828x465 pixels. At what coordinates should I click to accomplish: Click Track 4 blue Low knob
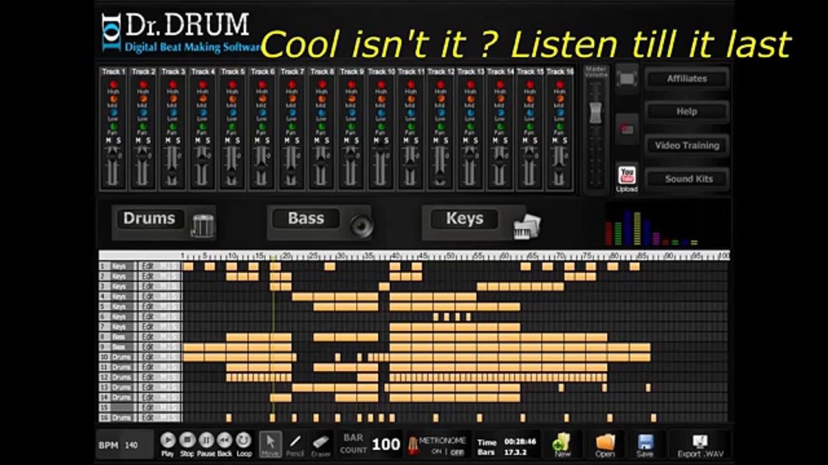tap(202, 112)
